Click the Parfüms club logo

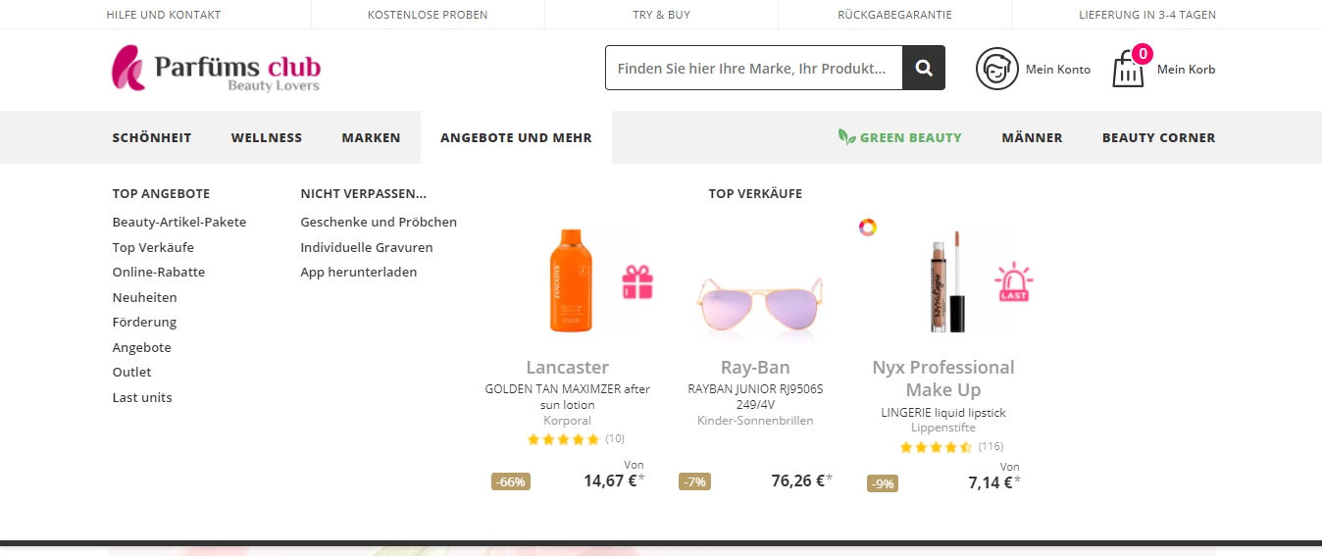[216, 69]
